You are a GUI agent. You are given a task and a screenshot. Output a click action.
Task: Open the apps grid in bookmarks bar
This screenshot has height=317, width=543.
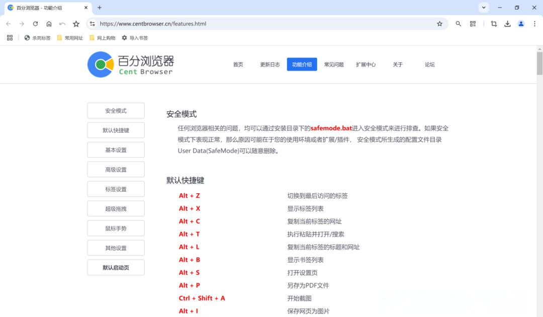point(10,38)
